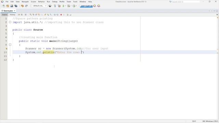Image resolution: width=219 pixels, height=123 pixels.
Task: Expand the Debug project dropdown arrow
Action: coord(71,6)
